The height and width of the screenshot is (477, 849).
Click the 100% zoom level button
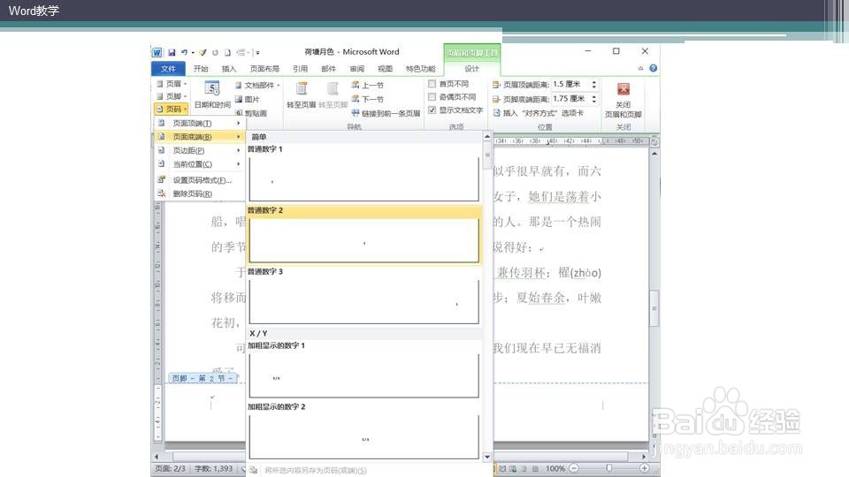tap(555, 468)
